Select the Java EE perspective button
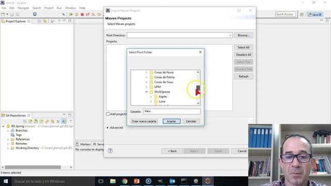 (x=315, y=14)
